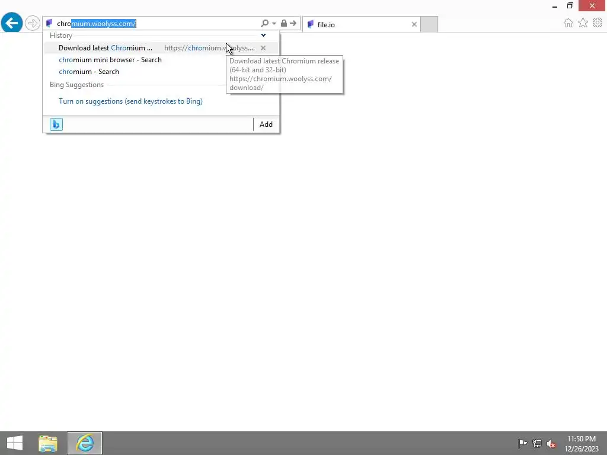Viewport: 607px width, 455px height.
Task: Click Internet Explorer taskbar icon
Action: click(x=85, y=443)
